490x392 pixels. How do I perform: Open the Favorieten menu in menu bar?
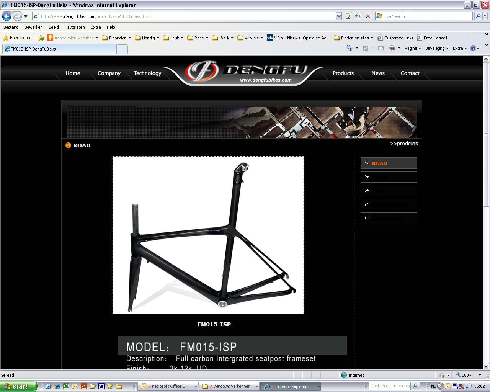pyautogui.click(x=75, y=27)
